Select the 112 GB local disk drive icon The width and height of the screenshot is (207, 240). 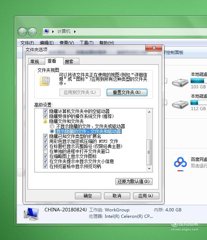(x=180, y=104)
